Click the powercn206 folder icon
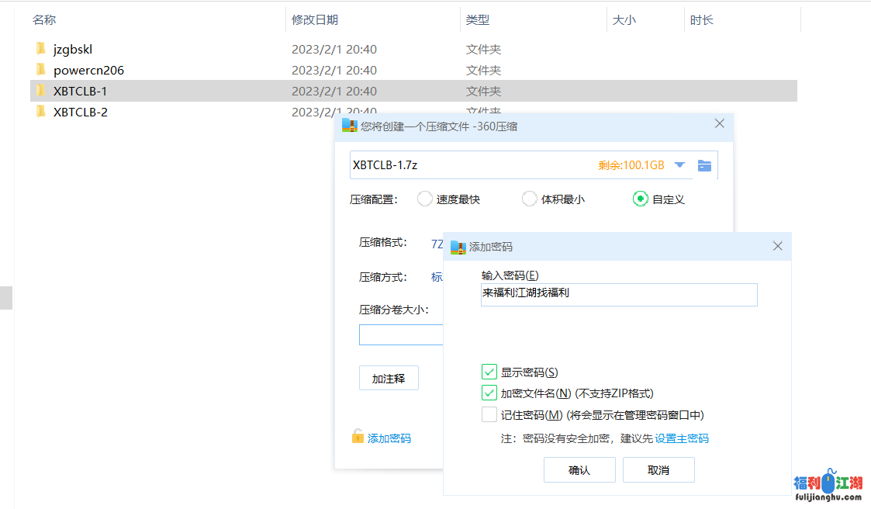The image size is (871, 509). [41, 70]
